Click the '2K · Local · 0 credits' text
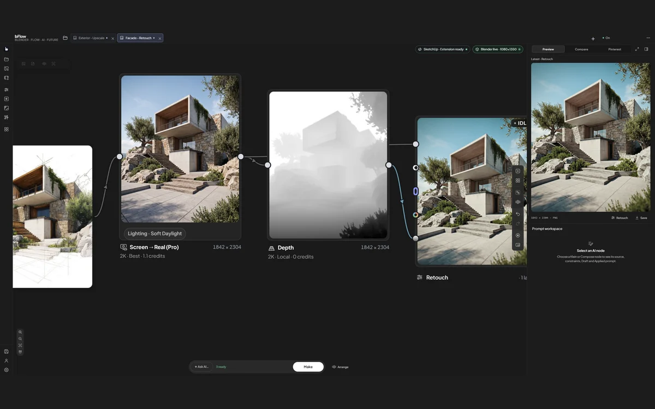Image resolution: width=655 pixels, height=409 pixels. [x=290, y=257]
